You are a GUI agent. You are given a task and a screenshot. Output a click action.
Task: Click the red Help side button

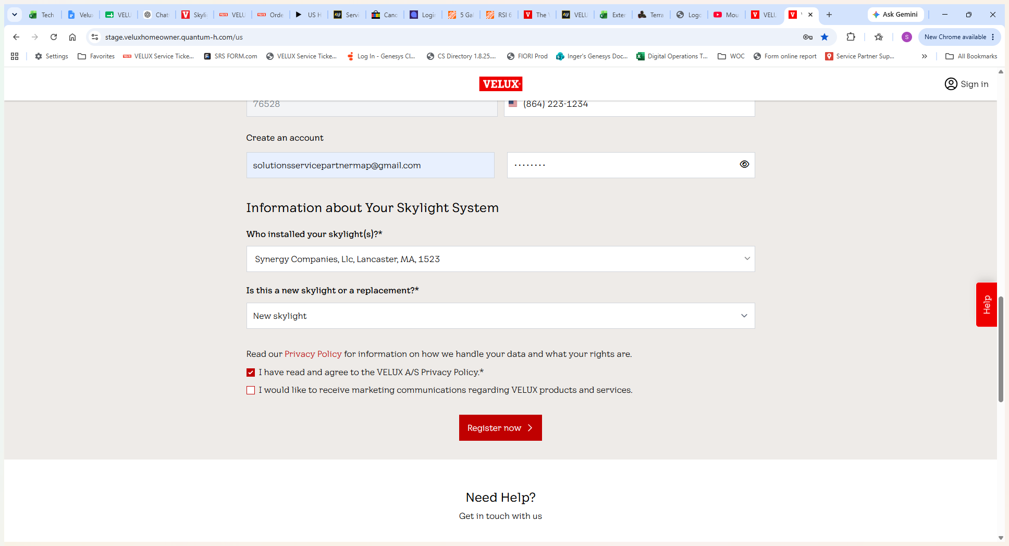click(x=986, y=304)
